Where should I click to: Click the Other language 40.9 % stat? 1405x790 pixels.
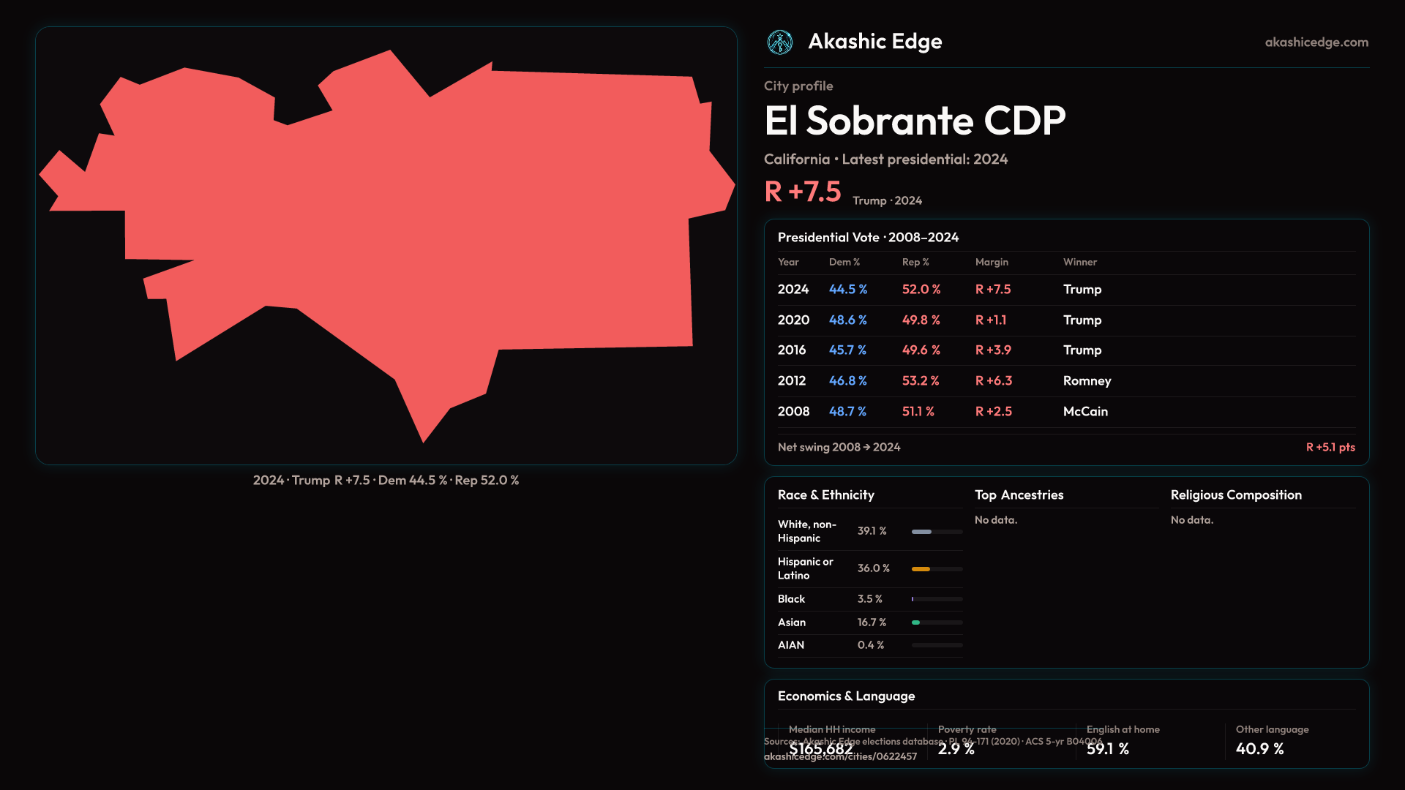point(1259,748)
